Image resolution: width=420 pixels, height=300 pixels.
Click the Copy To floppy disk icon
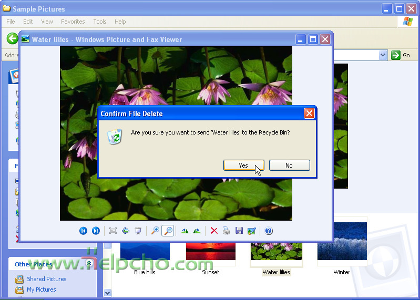pyautogui.click(x=239, y=231)
